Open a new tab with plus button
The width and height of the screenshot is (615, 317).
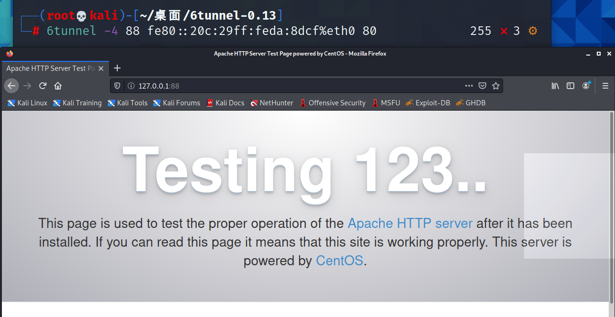coord(117,68)
